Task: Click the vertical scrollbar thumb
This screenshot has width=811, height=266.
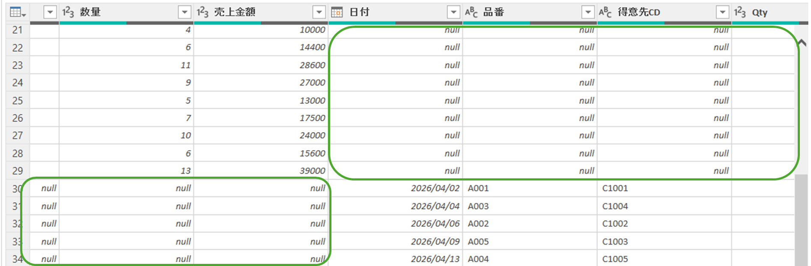Action: click(801, 218)
